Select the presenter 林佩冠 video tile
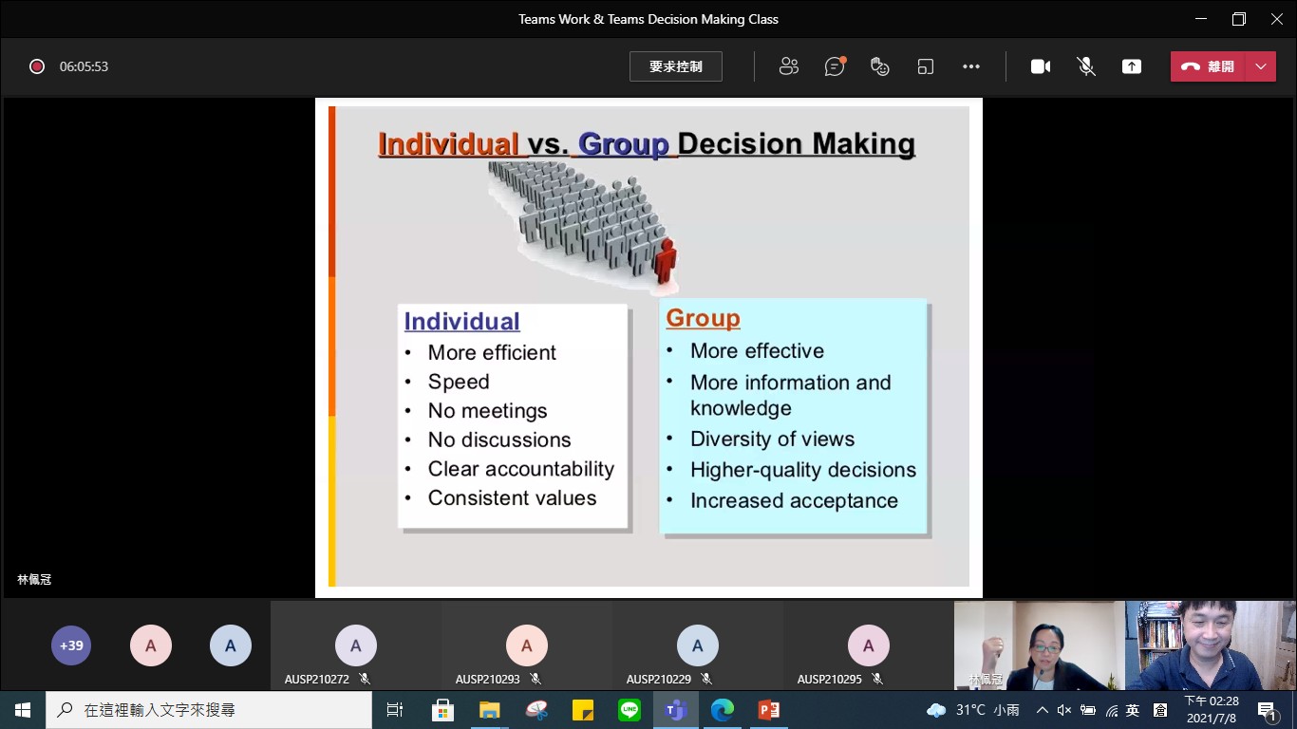Image resolution: width=1297 pixels, height=729 pixels. click(1039, 645)
